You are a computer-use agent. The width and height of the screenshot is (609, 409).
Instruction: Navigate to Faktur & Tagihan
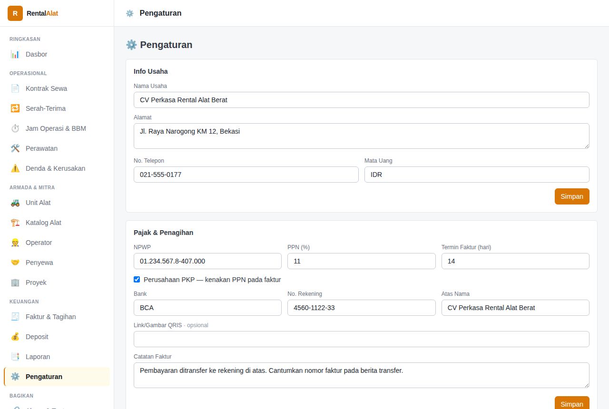57,317
